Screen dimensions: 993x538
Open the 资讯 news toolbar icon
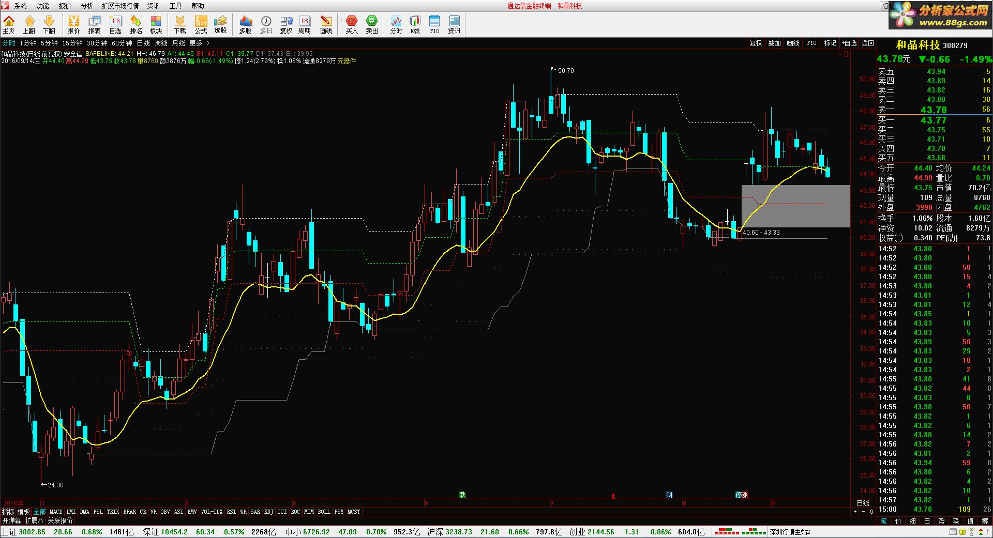pyautogui.click(x=454, y=24)
